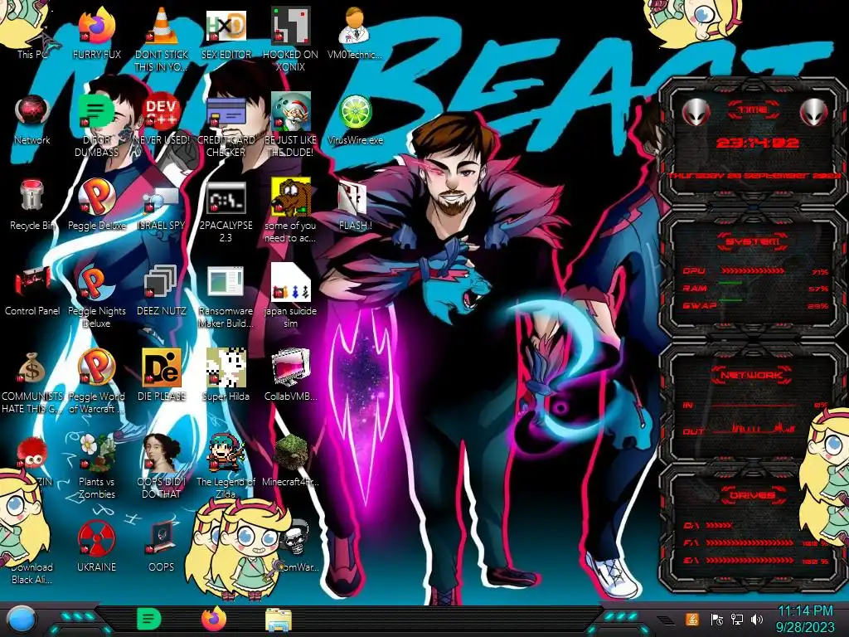The width and height of the screenshot is (849, 637).
Task: Open OOPS DID I DO THAT portrait icon
Action: pyautogui.click(x=162, y=467)
